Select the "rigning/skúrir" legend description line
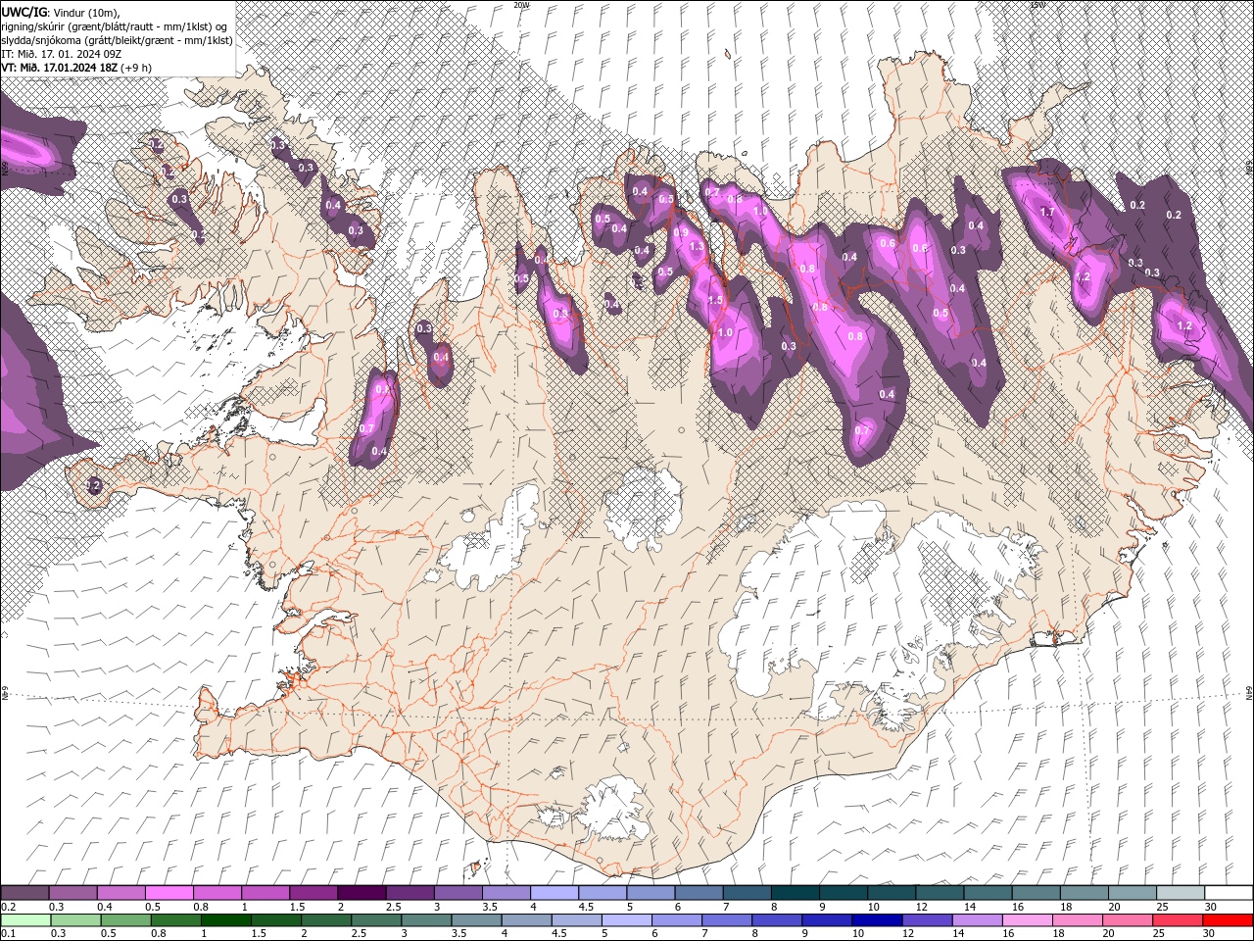The height and width of the screenshot is (941, 1254). click(116, 25)
